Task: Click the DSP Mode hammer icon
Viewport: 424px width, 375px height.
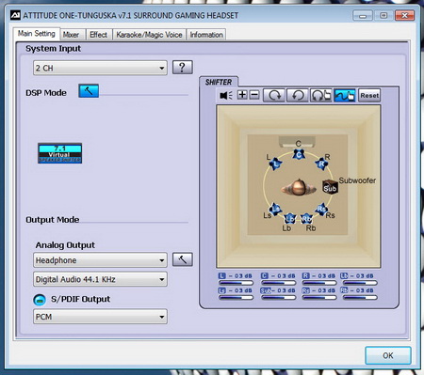Action: tap(89, 91)
